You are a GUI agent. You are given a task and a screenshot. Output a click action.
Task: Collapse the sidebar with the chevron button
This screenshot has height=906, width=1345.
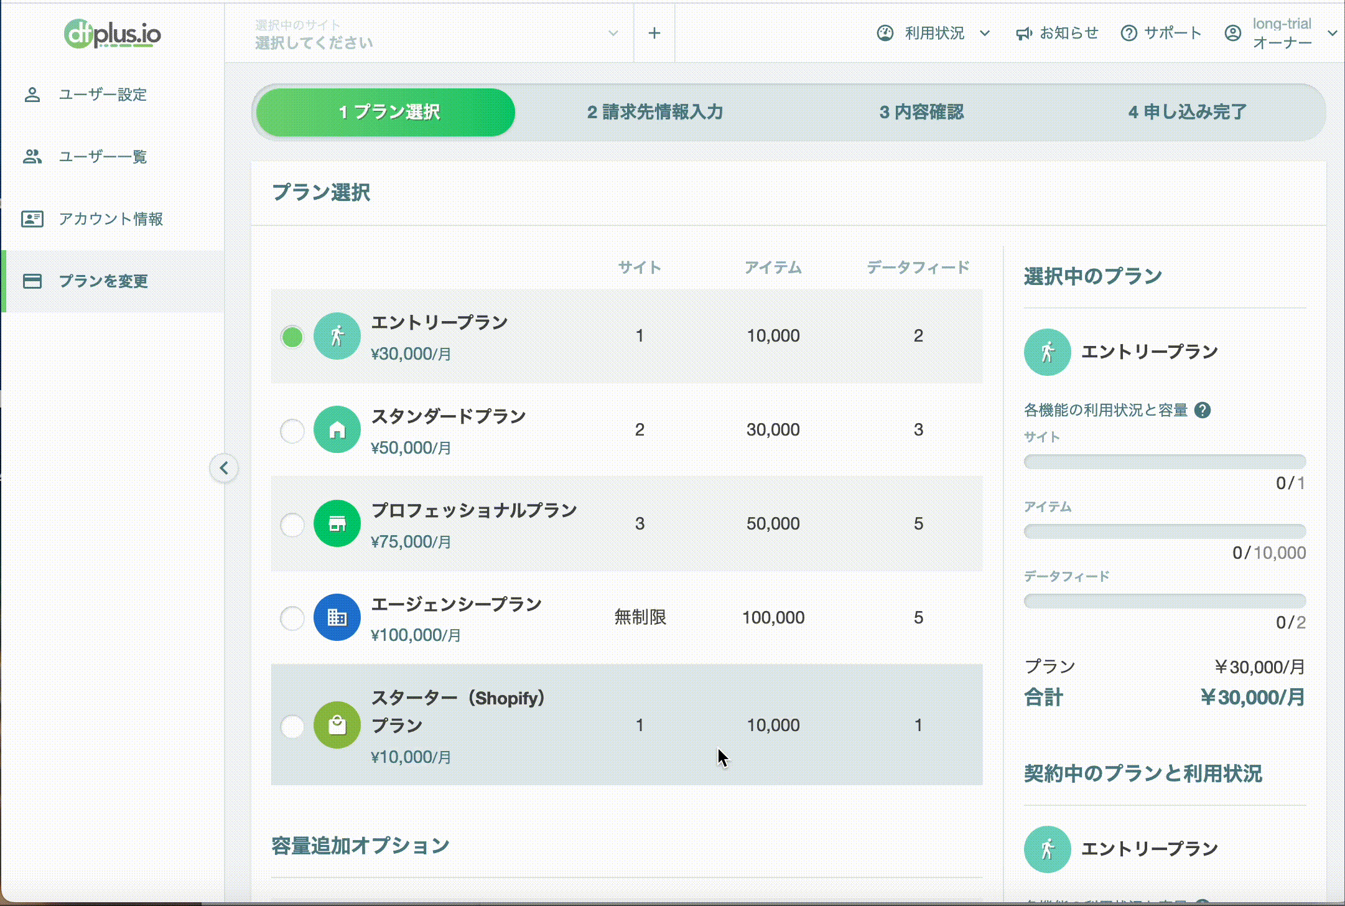[224, 468]
